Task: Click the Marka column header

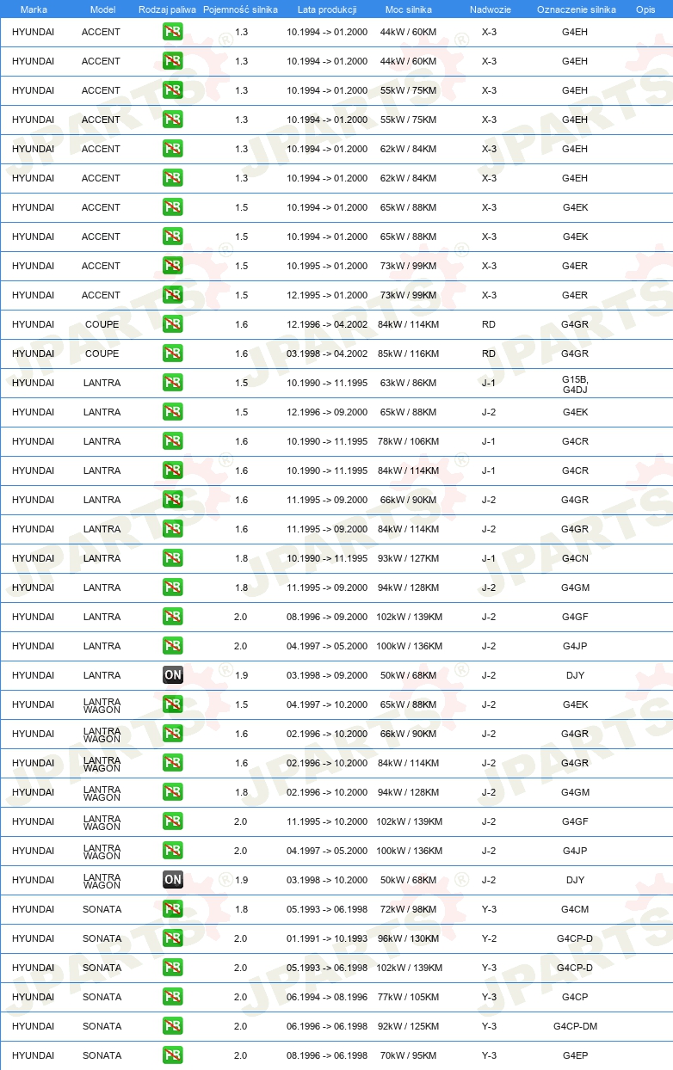Action: point(34,9)
